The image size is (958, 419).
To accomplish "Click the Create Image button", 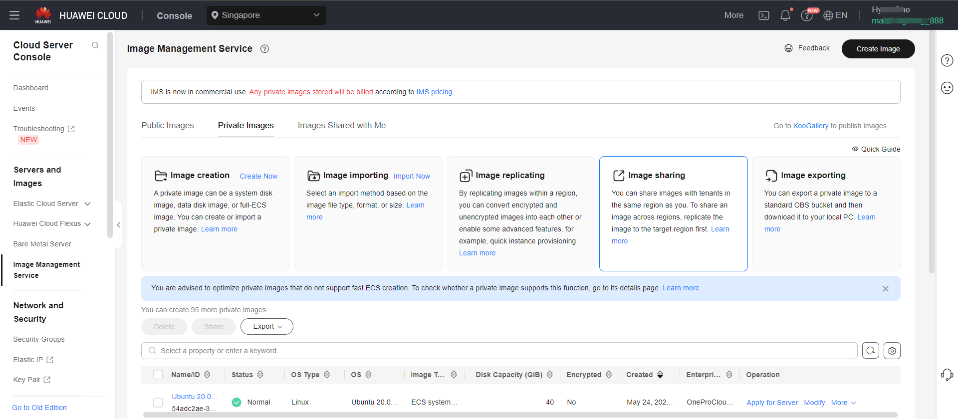I will [x=878, y=49].
